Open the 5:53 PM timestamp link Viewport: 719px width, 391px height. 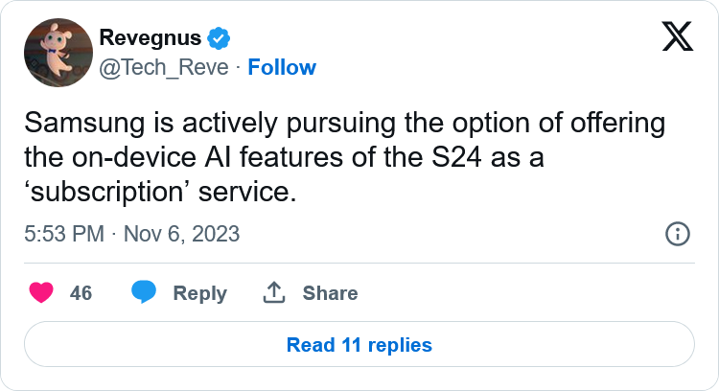64,234
